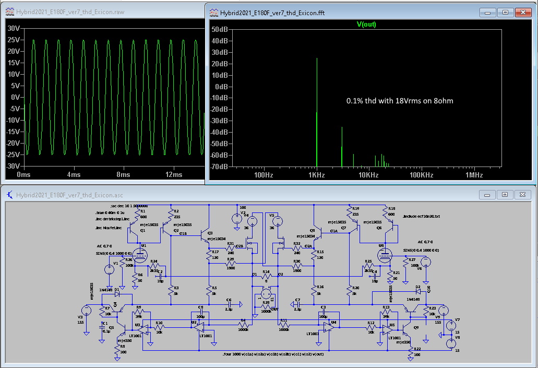538x368 pixels.
Task: Click the time axis at 8ms label
Action: [123, 174]
